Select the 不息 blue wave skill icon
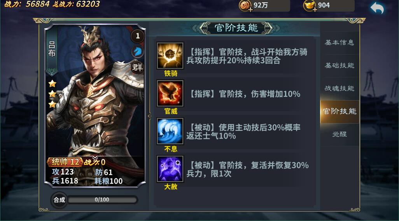399x221 pixels. [170, 131]
